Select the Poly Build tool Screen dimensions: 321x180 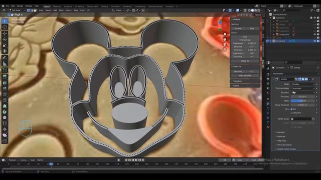click(5, 106)
